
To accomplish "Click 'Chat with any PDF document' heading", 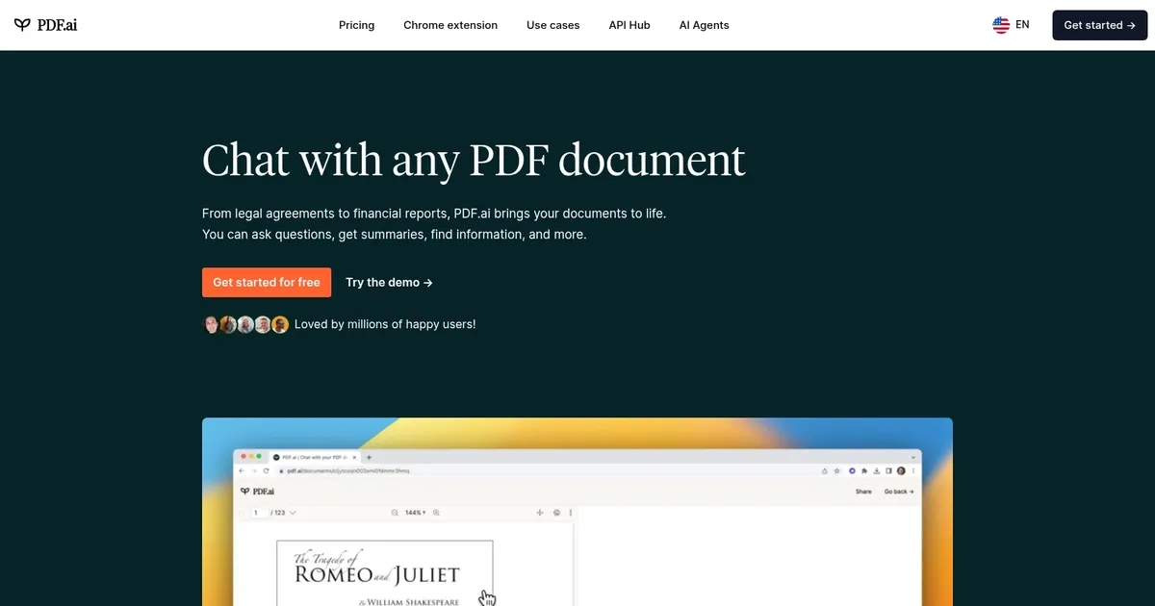I will [x=474, y=160].
